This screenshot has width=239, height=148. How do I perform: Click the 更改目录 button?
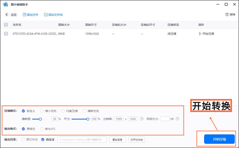coord(117,139)
